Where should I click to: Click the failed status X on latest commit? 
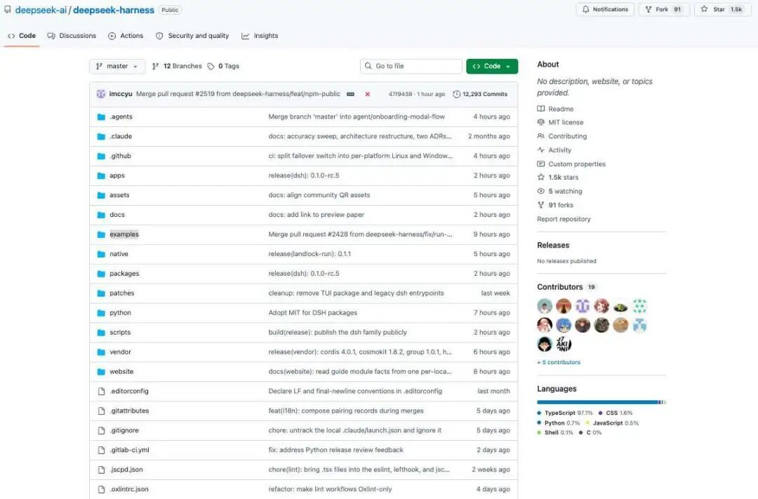click(367, 94)
